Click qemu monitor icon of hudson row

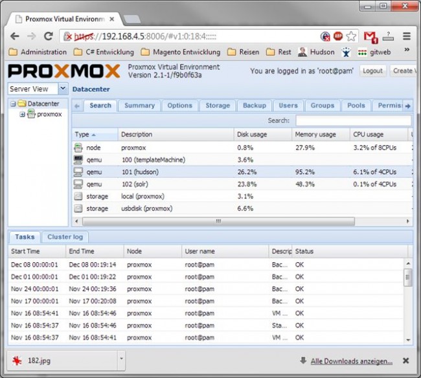[x=78, y=172]
